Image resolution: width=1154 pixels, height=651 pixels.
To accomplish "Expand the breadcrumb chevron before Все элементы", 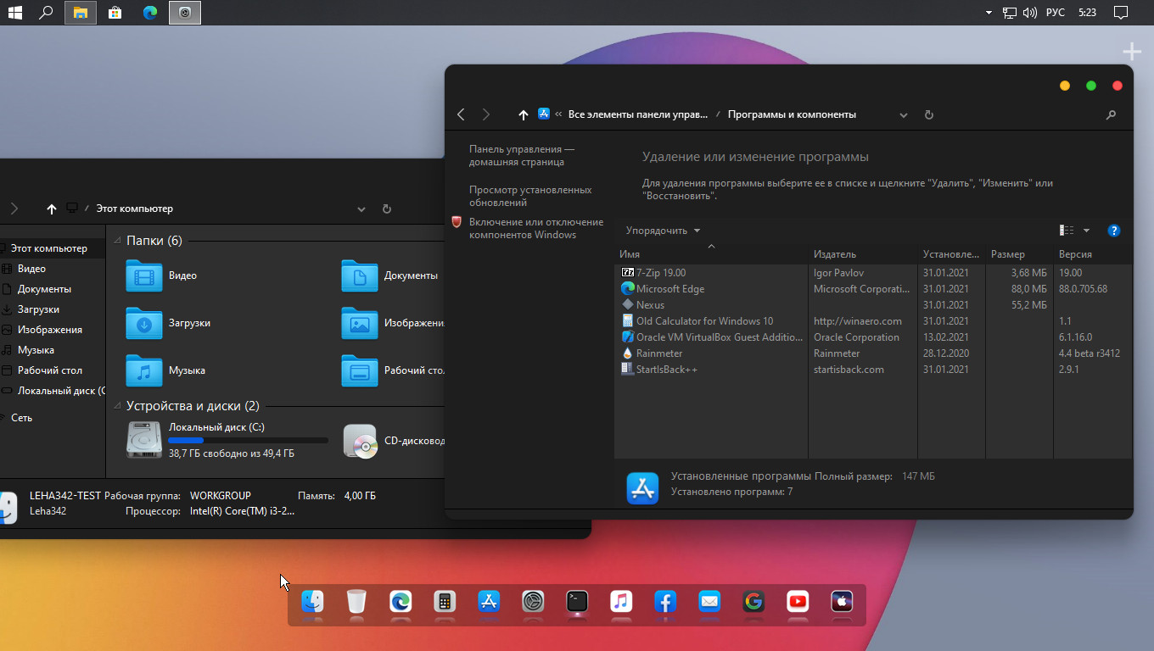I will (x=559, y=114).
